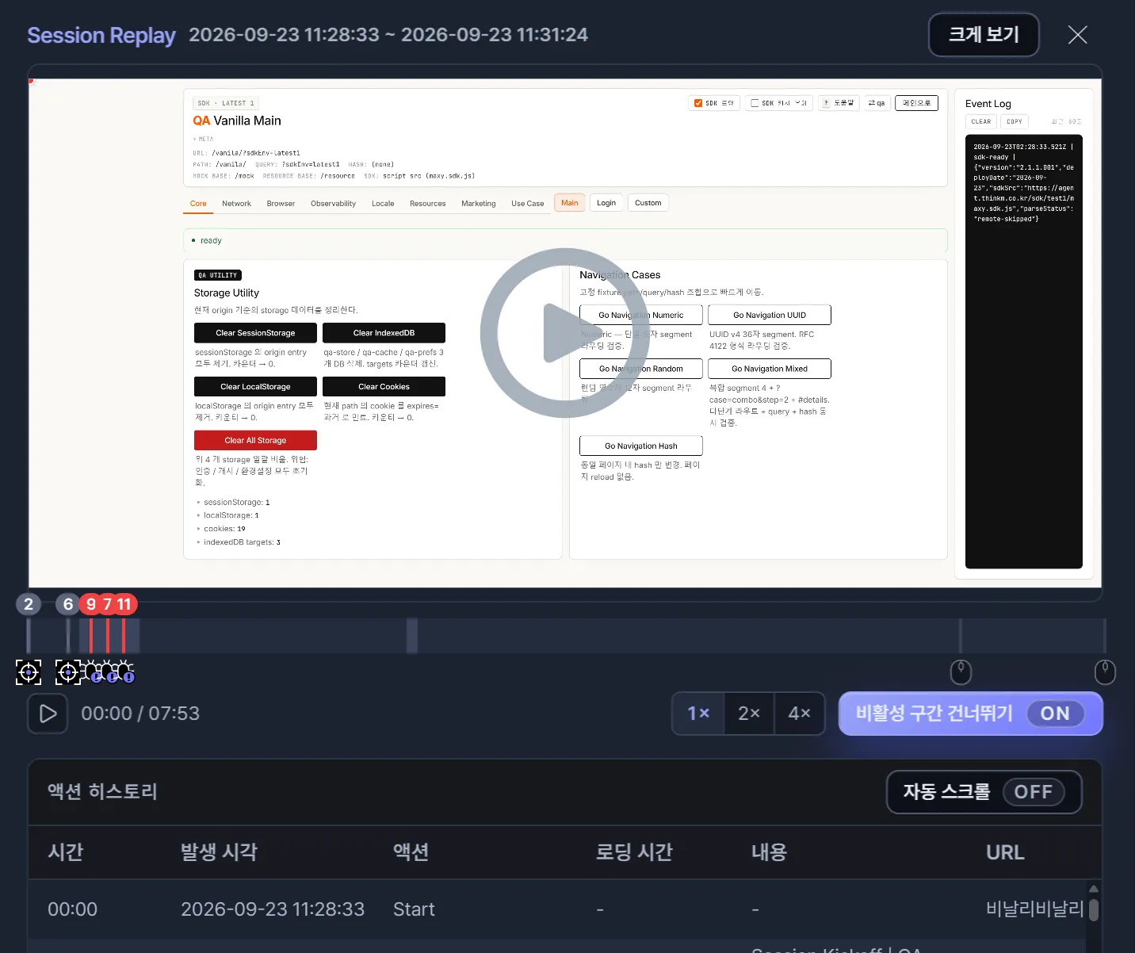Select the red error badge numbered 9
1135x953 pixels.
click(x=91, y=604)
